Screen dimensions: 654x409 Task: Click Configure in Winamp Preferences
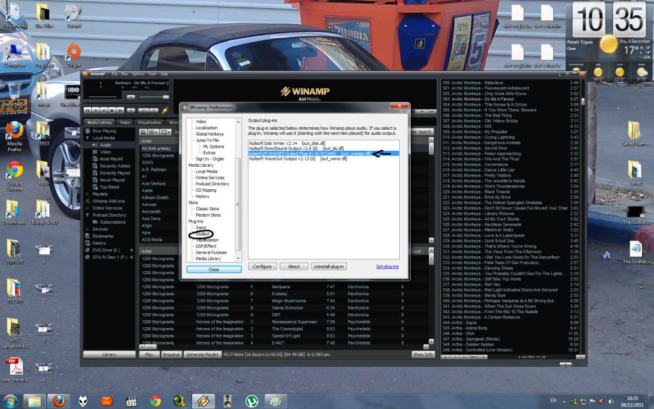262,266
